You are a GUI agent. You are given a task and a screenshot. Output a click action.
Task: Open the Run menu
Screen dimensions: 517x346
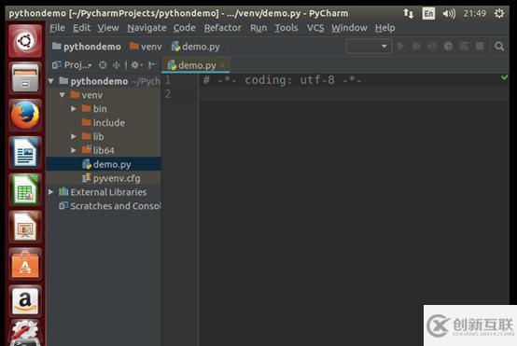258,28
